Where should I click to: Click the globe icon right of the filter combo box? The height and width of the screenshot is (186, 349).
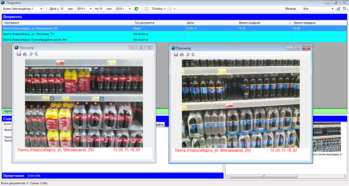click(339, 9)
